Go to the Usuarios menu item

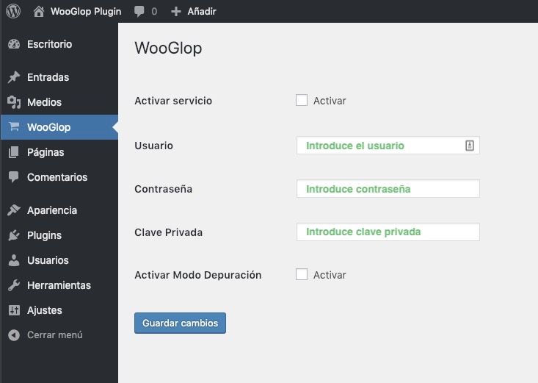tap(48, 260)
